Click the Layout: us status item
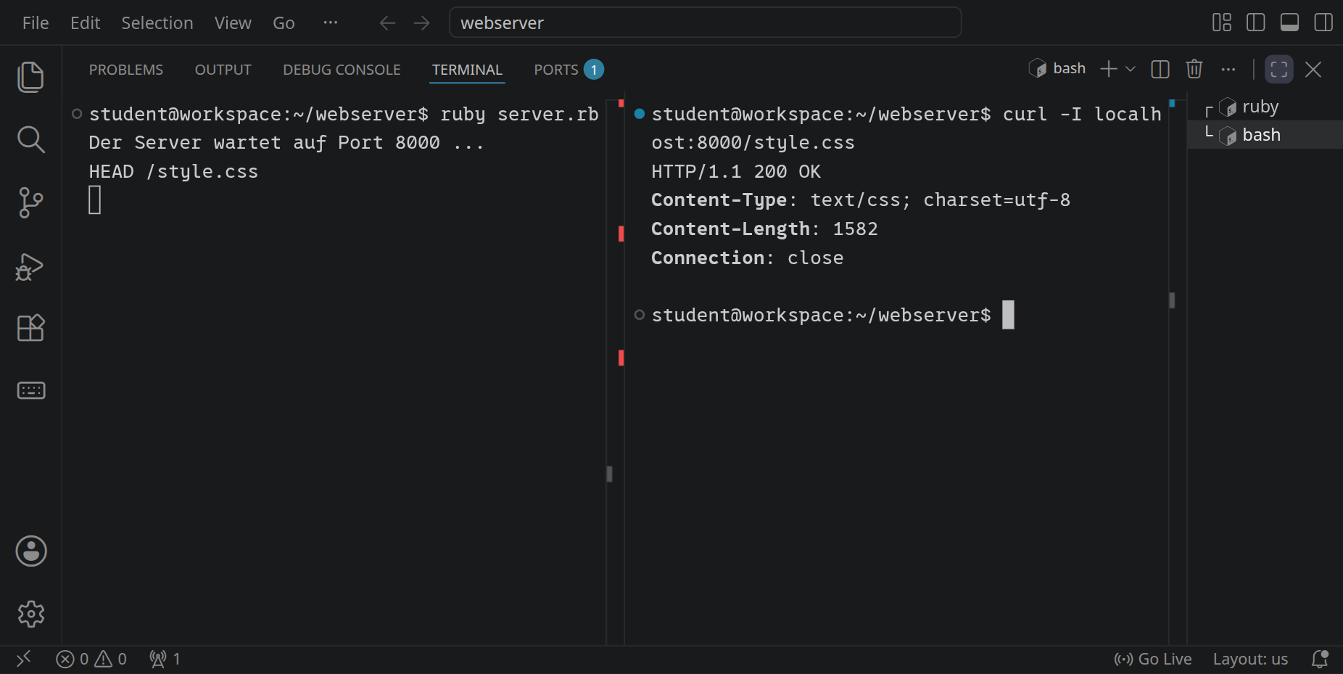This screenshot has width=1343, height=674. coord(1250,659)
